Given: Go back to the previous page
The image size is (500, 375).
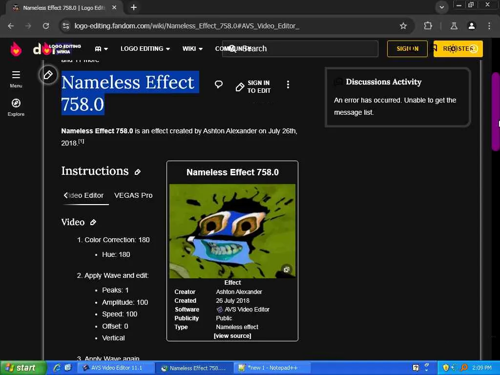Looking at the screenshot, I should [x=11, y=26].
